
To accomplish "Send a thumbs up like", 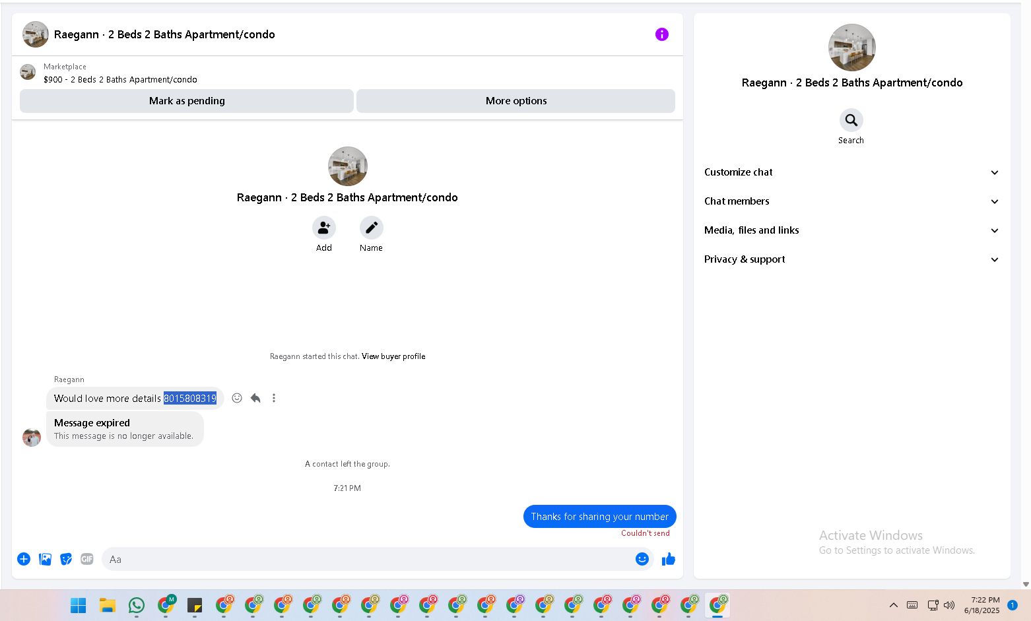I will pyautogui.click(x=669, y=559).
